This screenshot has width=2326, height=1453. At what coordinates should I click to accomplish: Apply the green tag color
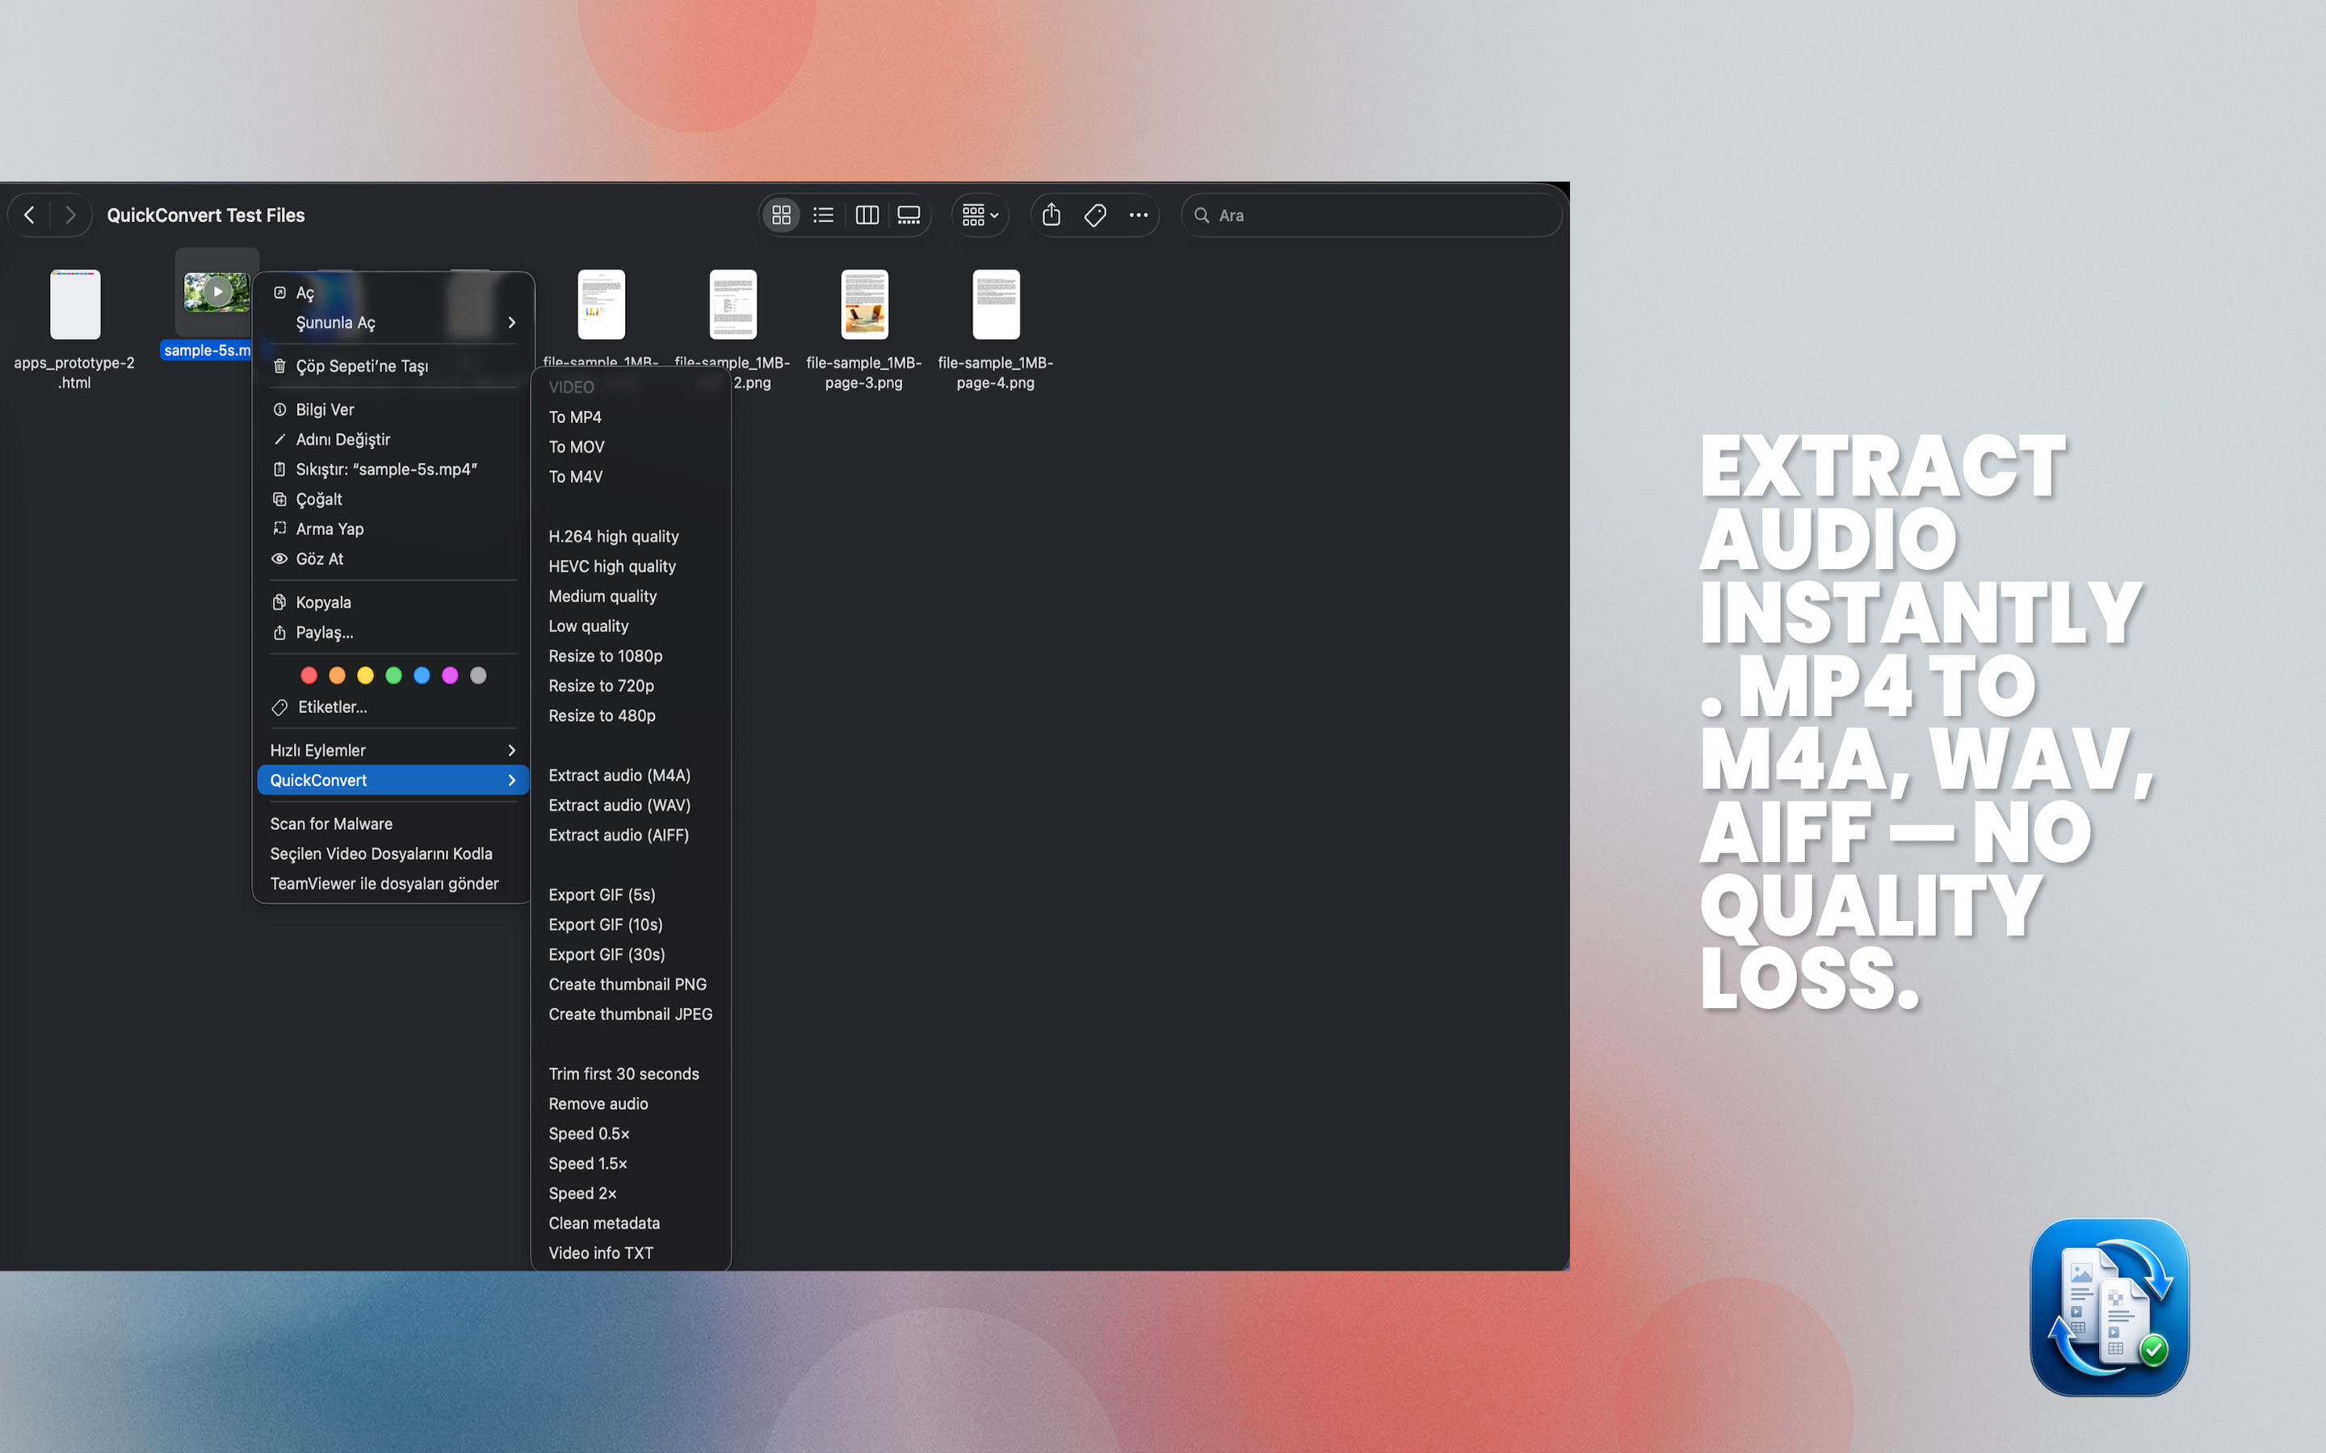(393, 676)
